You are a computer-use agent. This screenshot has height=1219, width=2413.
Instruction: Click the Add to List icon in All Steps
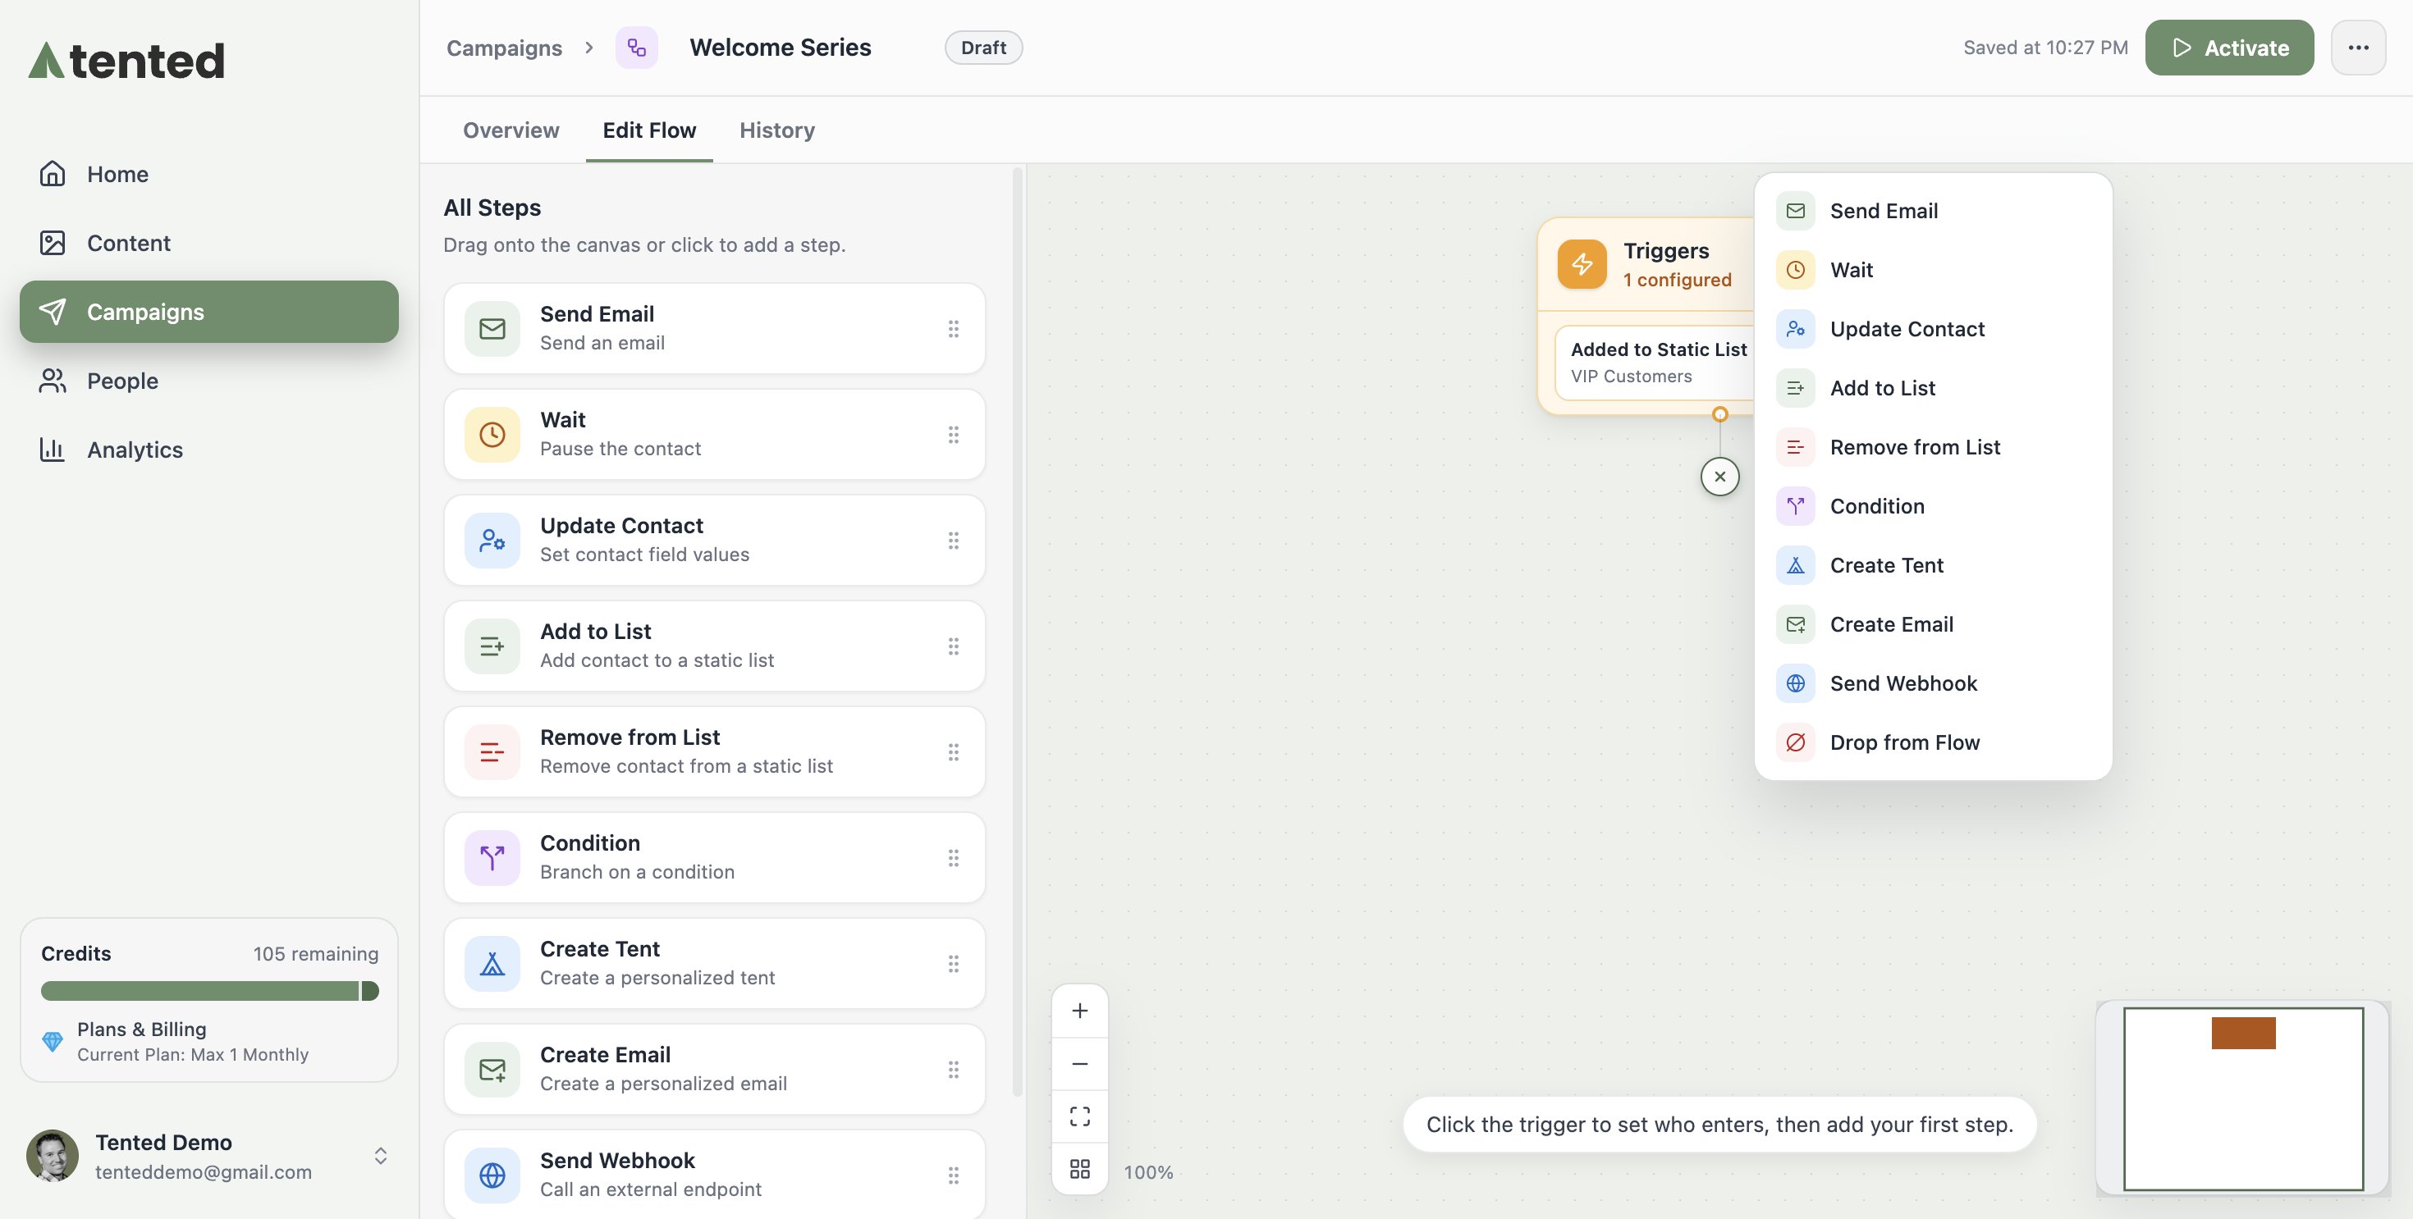tap(492, 646)
